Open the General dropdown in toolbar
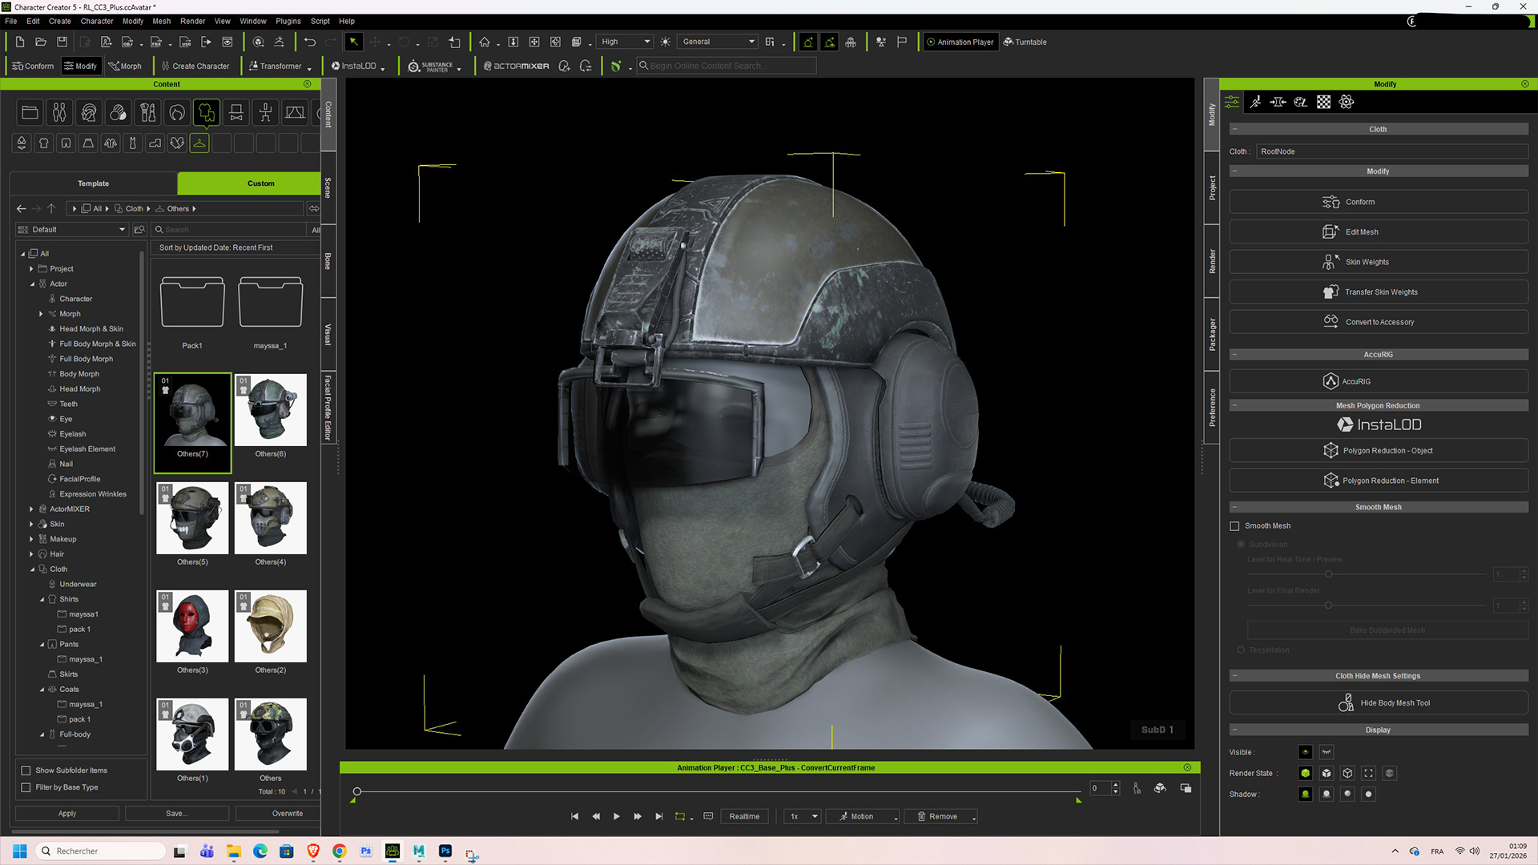1538x865 pixels. 718,42
